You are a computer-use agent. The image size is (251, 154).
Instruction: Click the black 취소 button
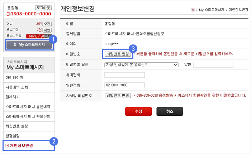(x=170, y=111)
